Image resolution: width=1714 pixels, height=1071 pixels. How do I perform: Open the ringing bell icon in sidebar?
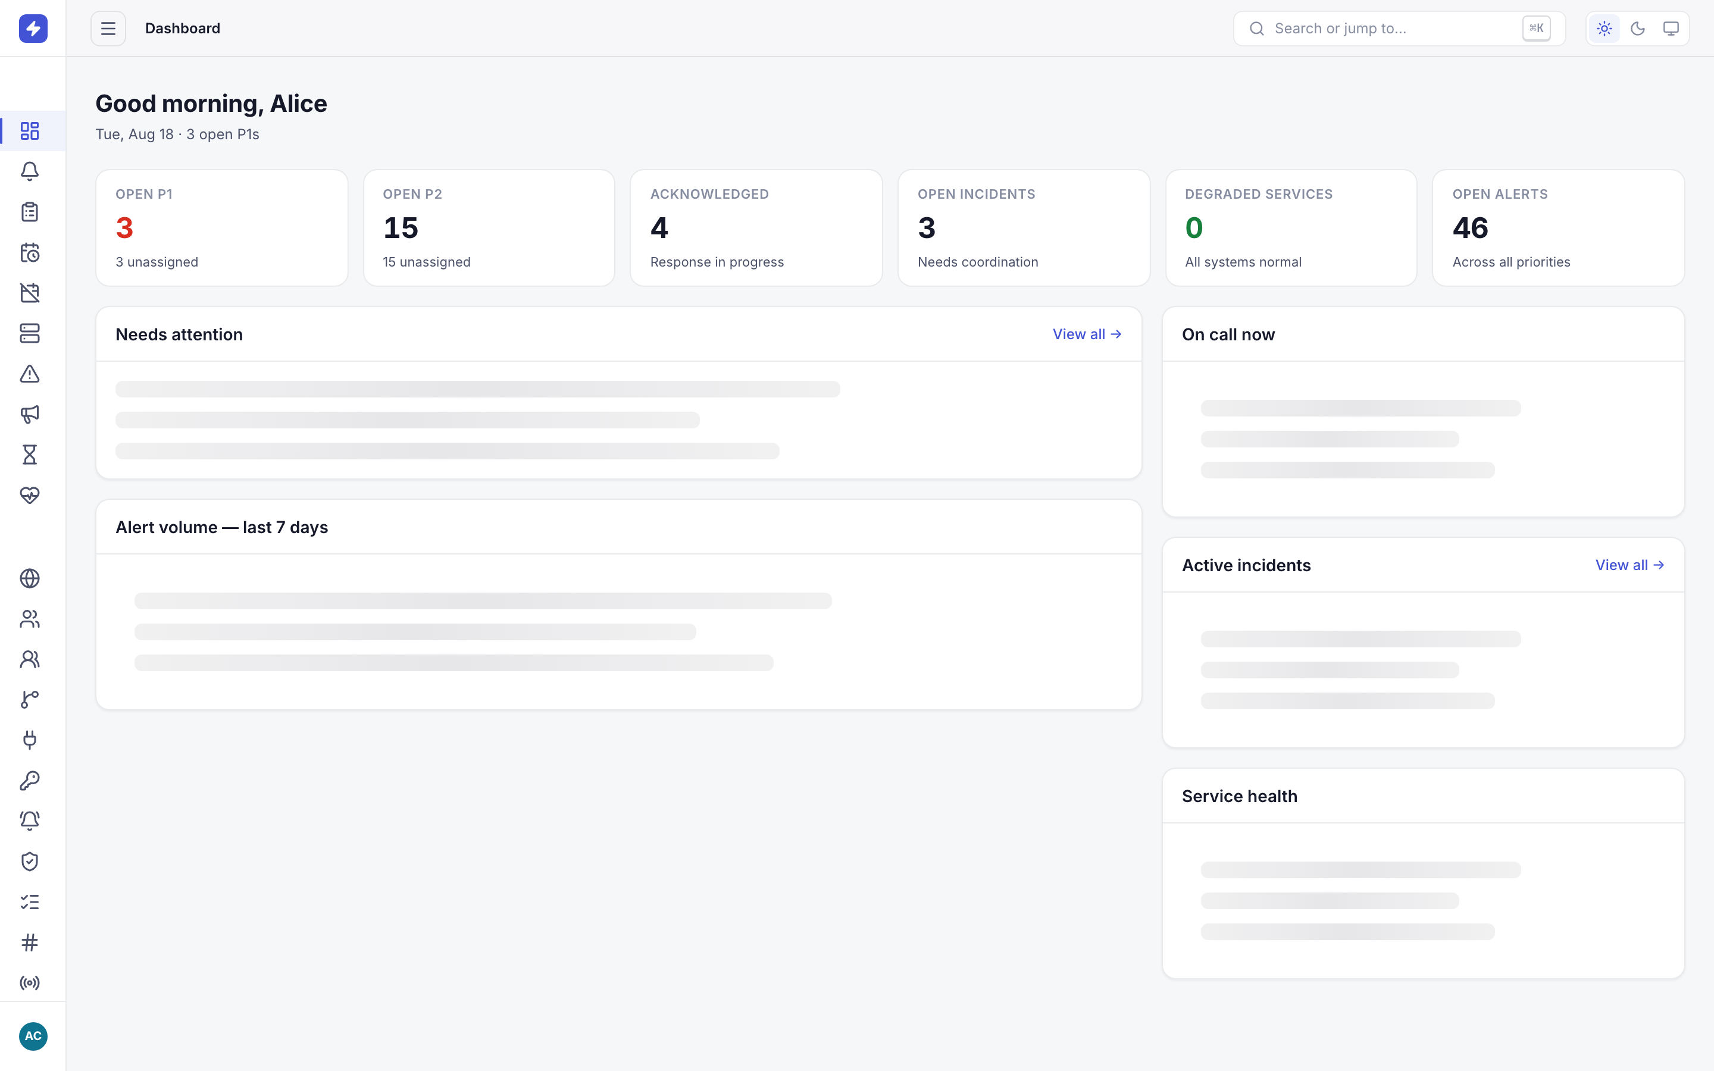coord(30,821)
